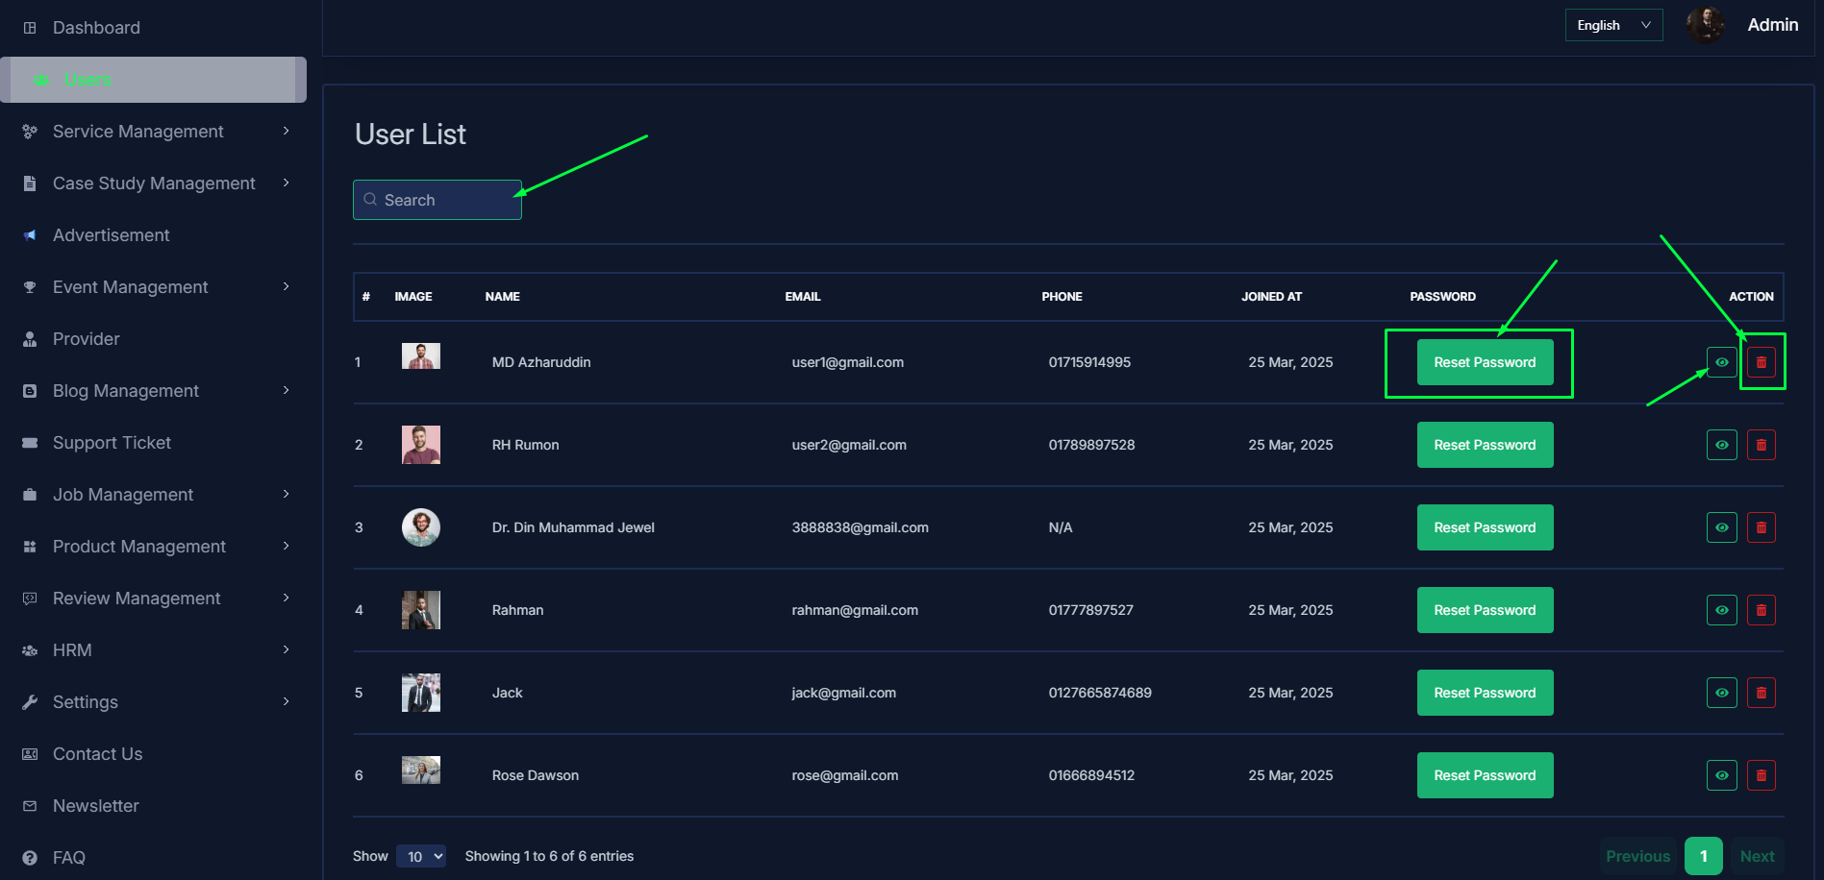Delete user Rahman with trash icon
Screen dimensions: 1824x880
(x=1762, y=610)
